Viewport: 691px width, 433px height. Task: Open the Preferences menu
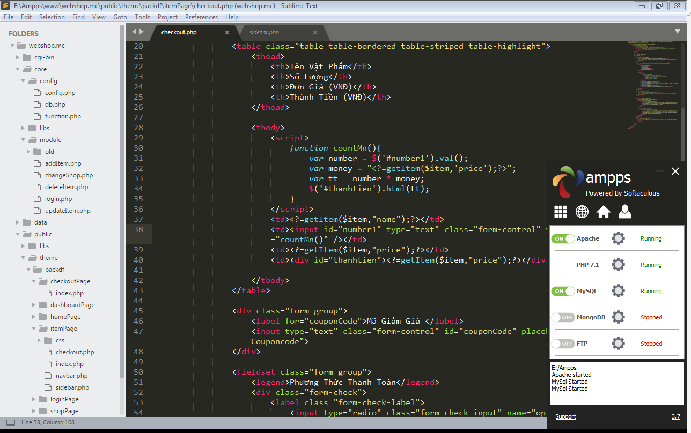tap(201, 17)
